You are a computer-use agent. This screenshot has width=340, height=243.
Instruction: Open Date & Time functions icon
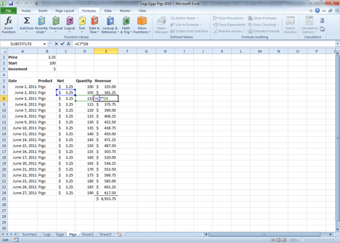(x=94, y=21)
